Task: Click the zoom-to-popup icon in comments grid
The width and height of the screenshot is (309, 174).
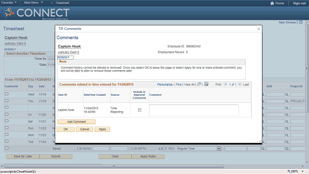Action: [x=199, y=84]
